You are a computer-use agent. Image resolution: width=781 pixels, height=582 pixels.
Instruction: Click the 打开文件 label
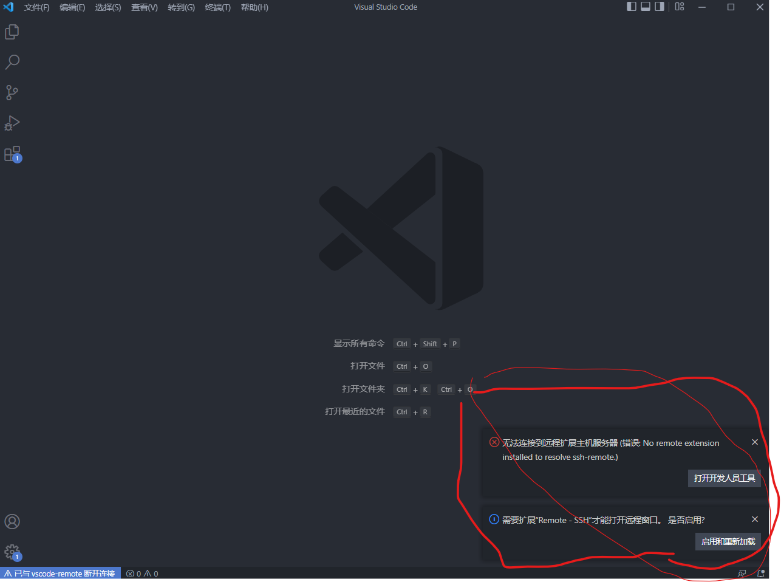pyautogui.click(x=367, y=366)
